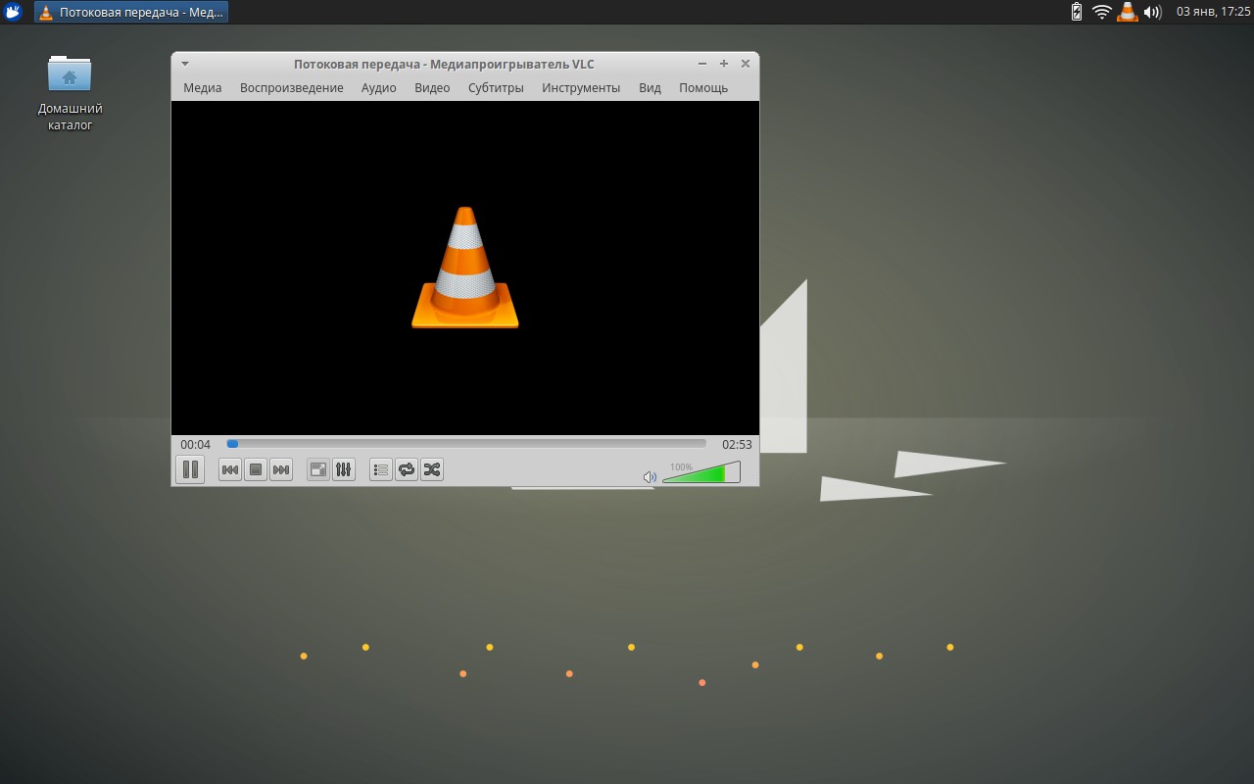The width and height of the screenshot is (1254, 784).
Task: Click the VLC cone tray icon
Action: pos(1128,12)
